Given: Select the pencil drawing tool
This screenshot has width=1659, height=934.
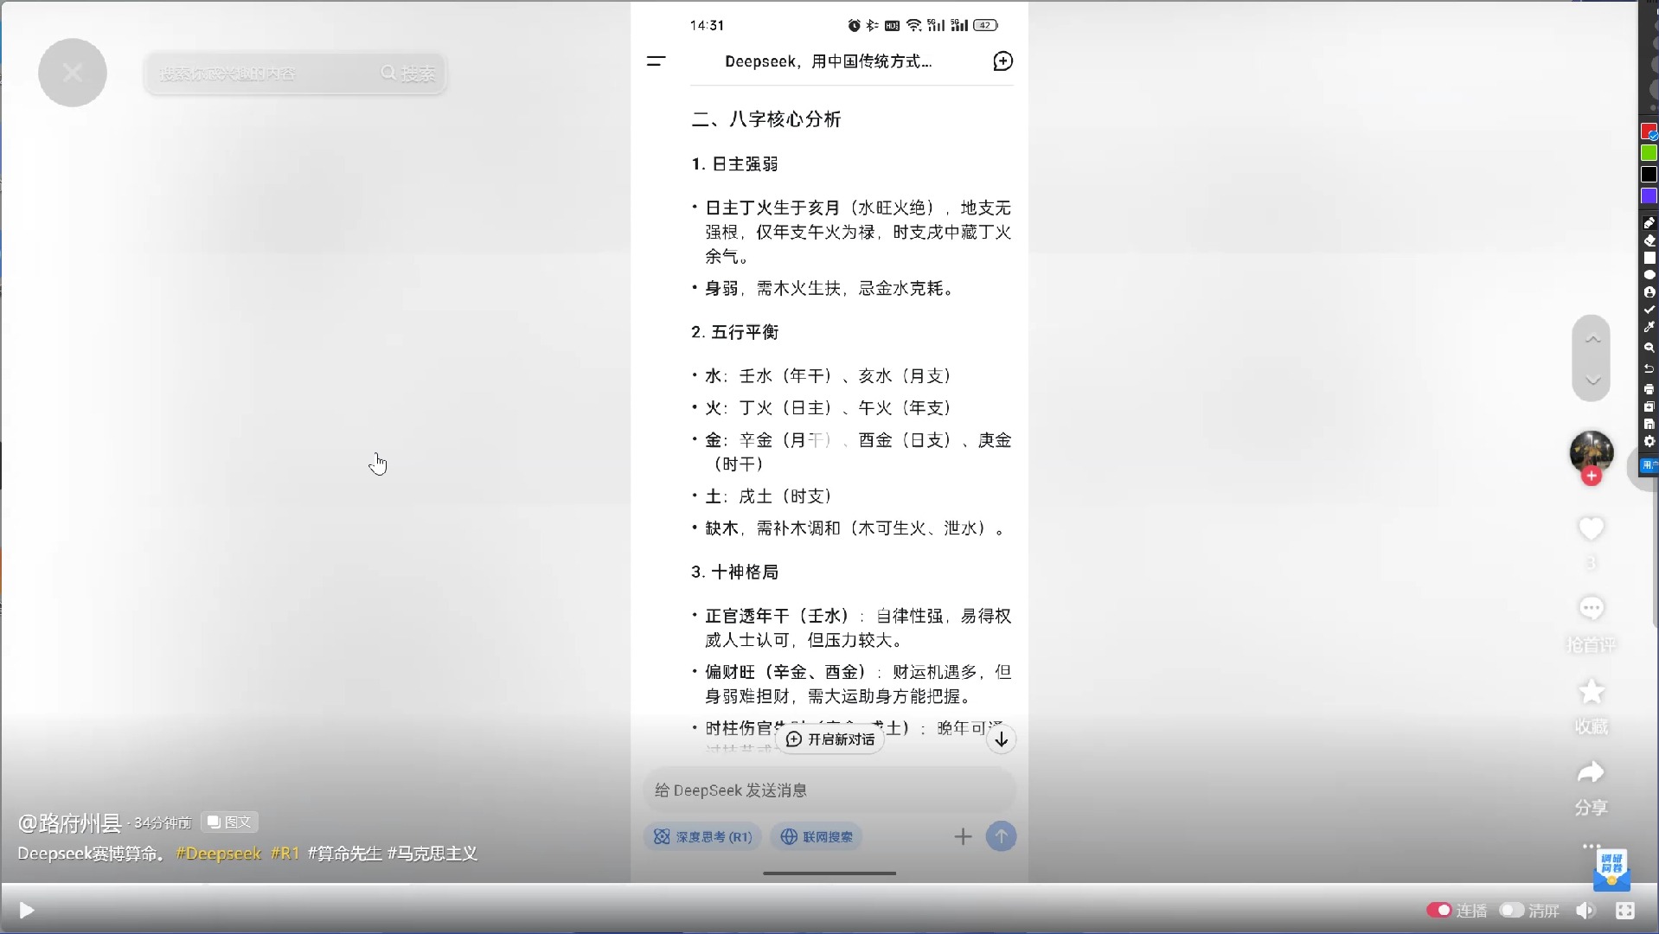Looking at the screenshot, I should (1649, 223).
